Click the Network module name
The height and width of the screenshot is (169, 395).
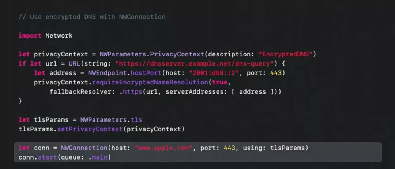coord(59,36)
